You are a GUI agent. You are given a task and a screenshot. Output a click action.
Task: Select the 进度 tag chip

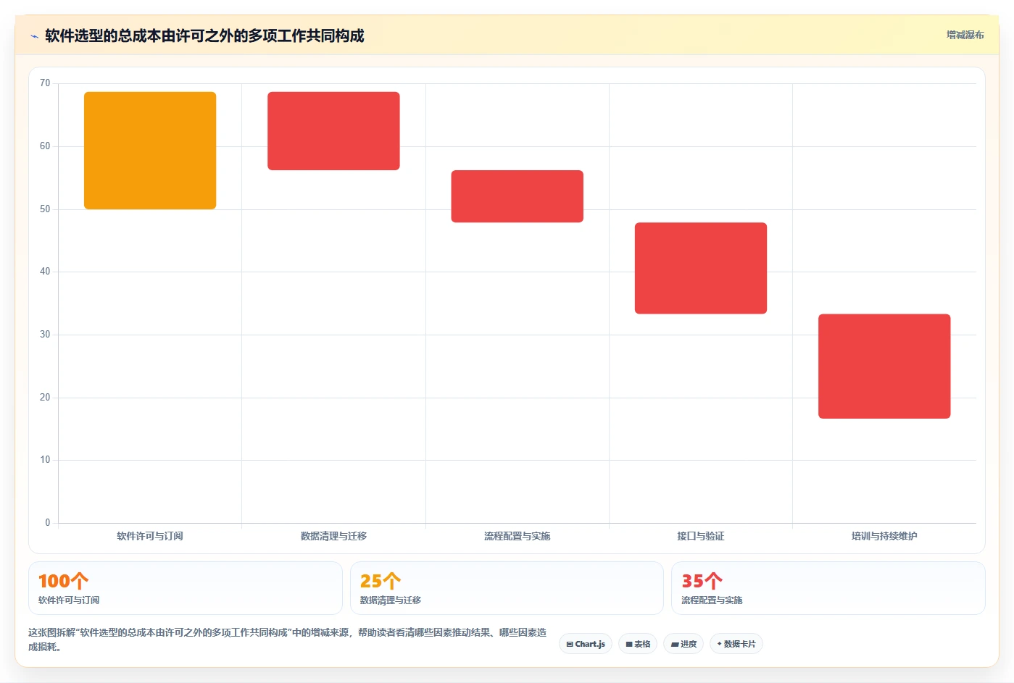tap(683, 644)
